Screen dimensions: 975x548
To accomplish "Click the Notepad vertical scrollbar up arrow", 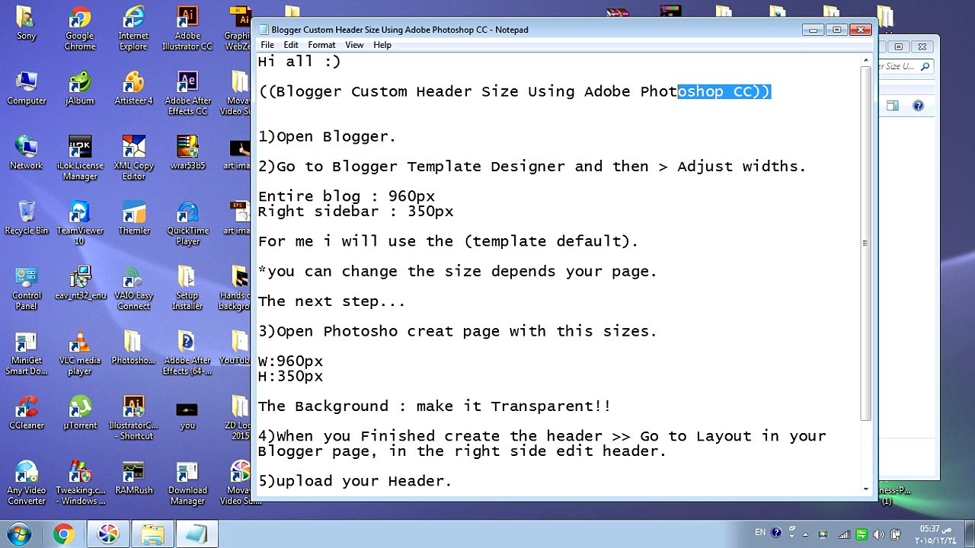I will click(866, 60).
